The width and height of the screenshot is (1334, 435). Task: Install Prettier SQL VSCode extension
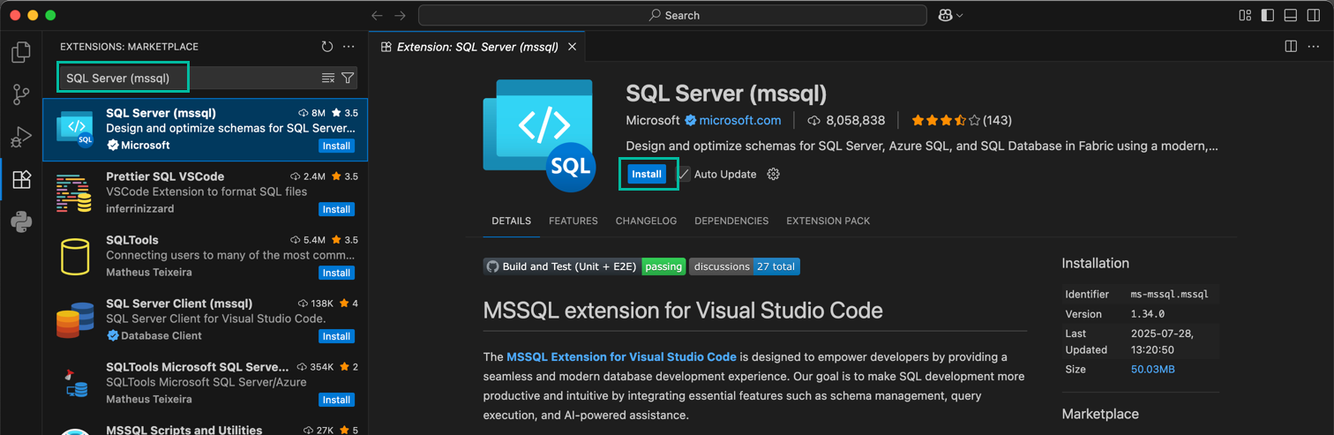coord(336,209)
